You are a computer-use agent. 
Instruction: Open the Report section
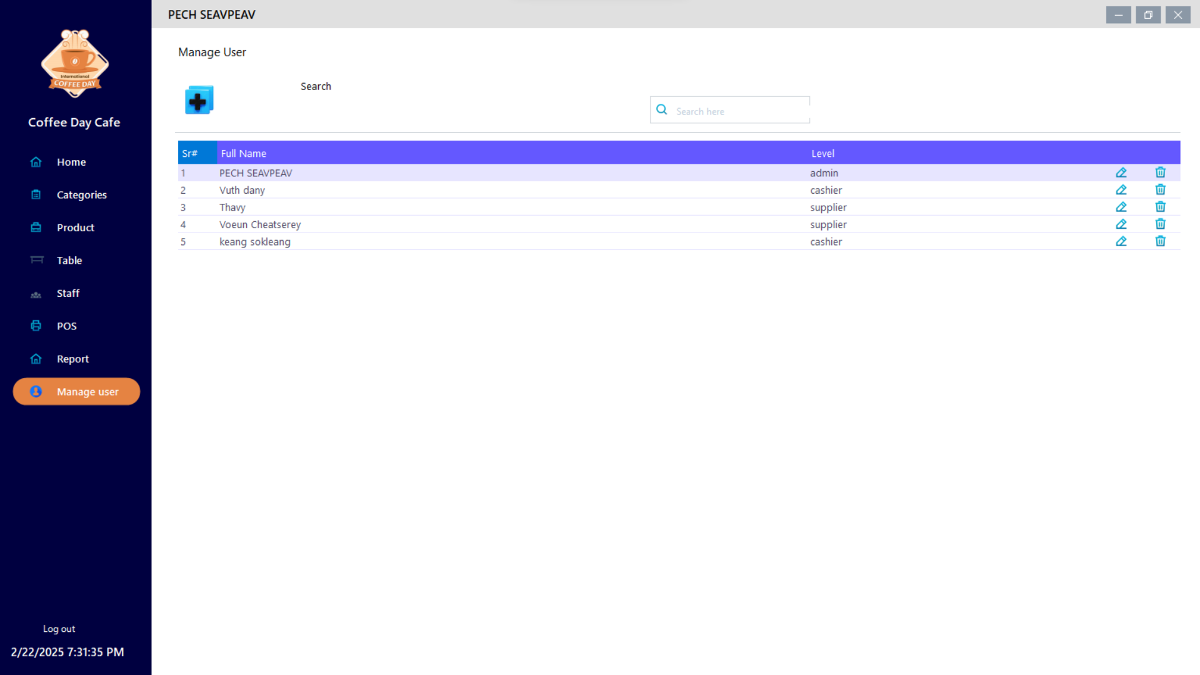(72, 359)
